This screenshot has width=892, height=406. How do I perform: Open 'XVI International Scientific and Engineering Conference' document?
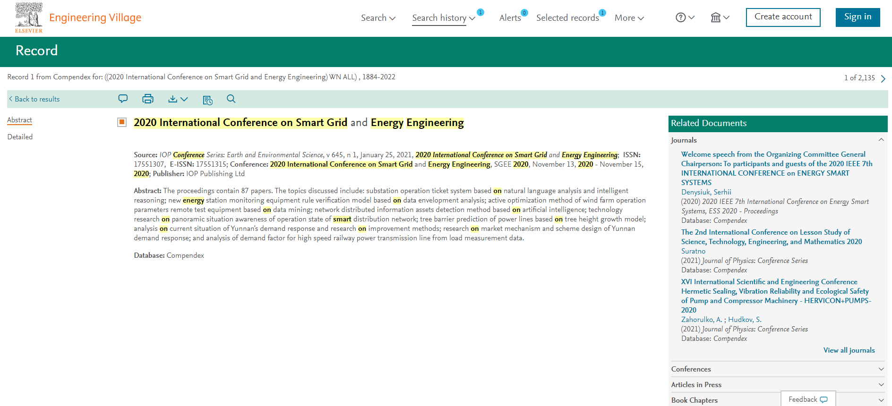[776, 296]
